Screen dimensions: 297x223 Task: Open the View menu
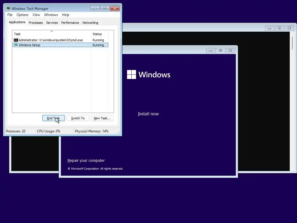(36, 15)
